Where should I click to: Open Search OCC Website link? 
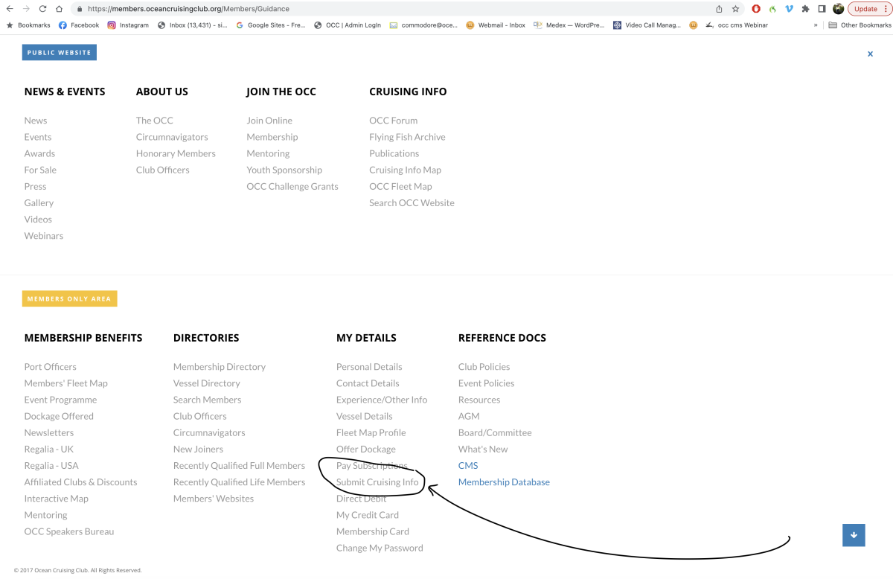pyautogui.click(x=412, y=202)
